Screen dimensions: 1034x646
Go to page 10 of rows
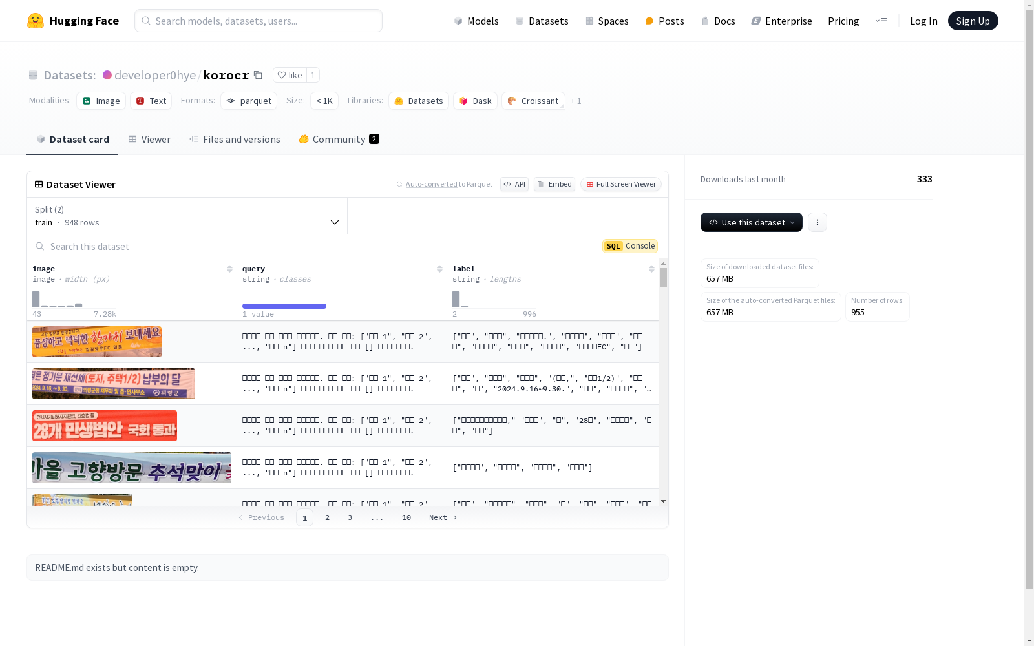[x=406, y=517]
